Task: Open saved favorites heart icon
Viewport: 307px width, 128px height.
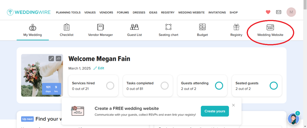Action: click(268, 12)
